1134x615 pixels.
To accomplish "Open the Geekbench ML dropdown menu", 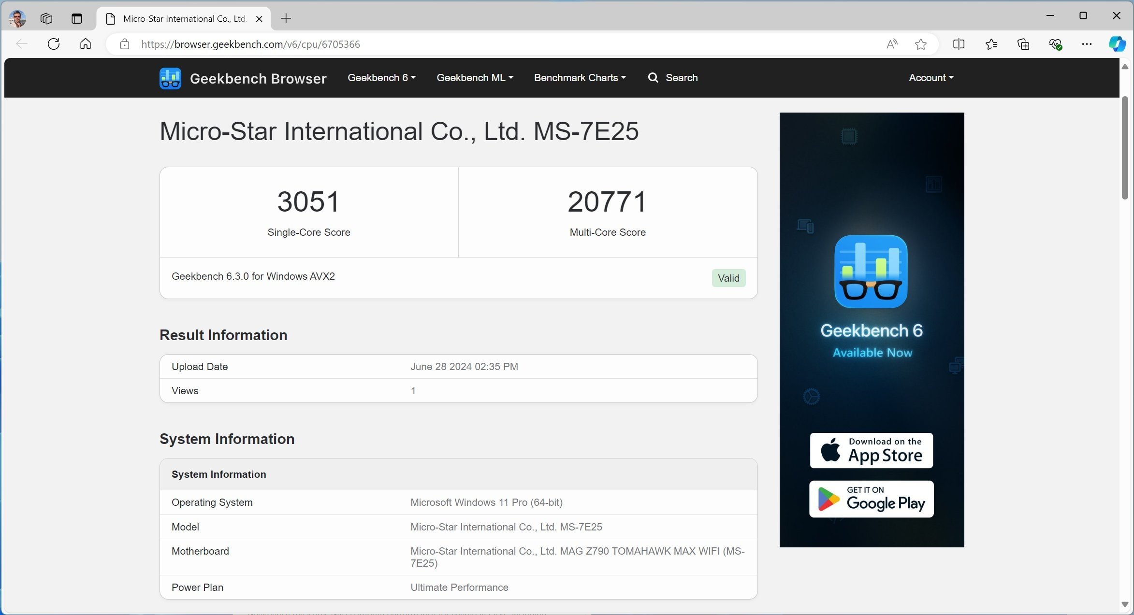I will 474,77.
